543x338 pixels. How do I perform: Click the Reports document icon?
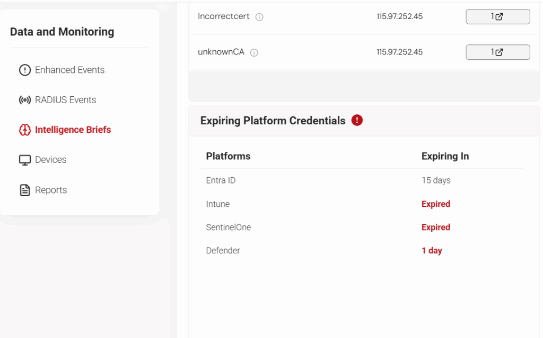(25, 190)
